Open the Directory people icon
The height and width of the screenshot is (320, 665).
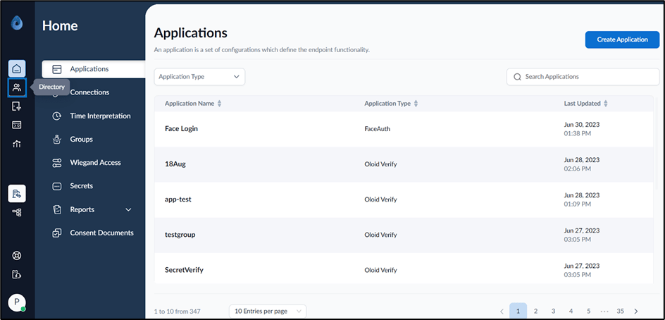tap(17, 87)
